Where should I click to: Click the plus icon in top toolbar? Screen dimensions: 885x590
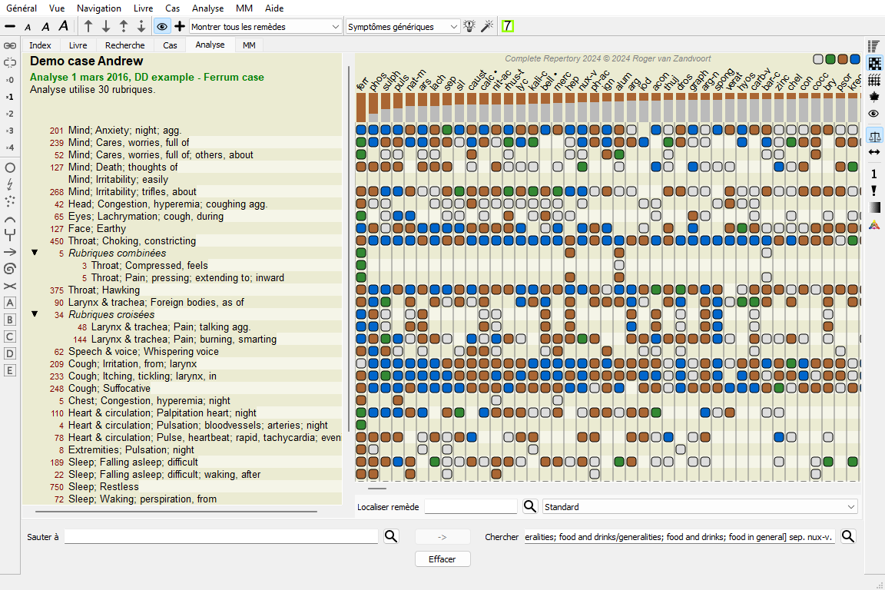click(x=180, y=26)
